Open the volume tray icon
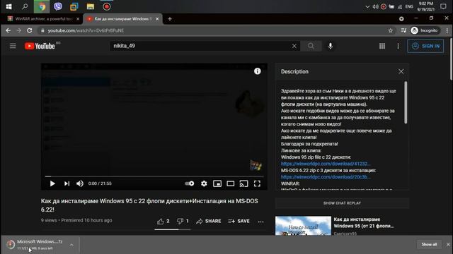453x254 pixels. (375, 6)
